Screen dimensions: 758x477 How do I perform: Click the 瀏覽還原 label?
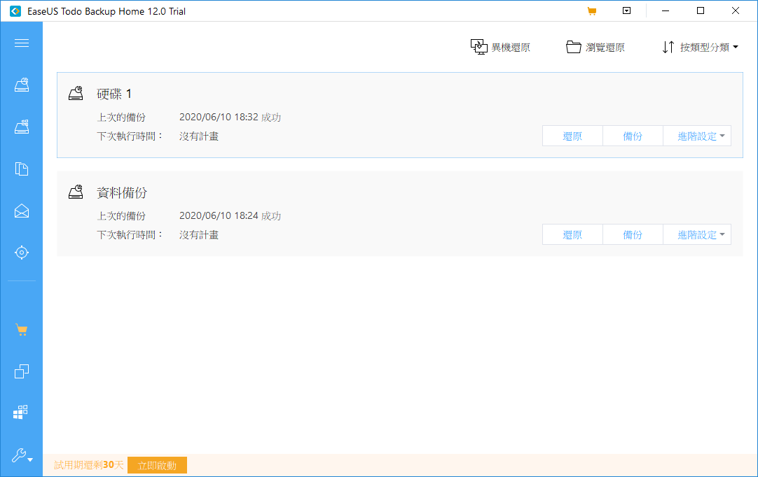click(x=605, y=48)
